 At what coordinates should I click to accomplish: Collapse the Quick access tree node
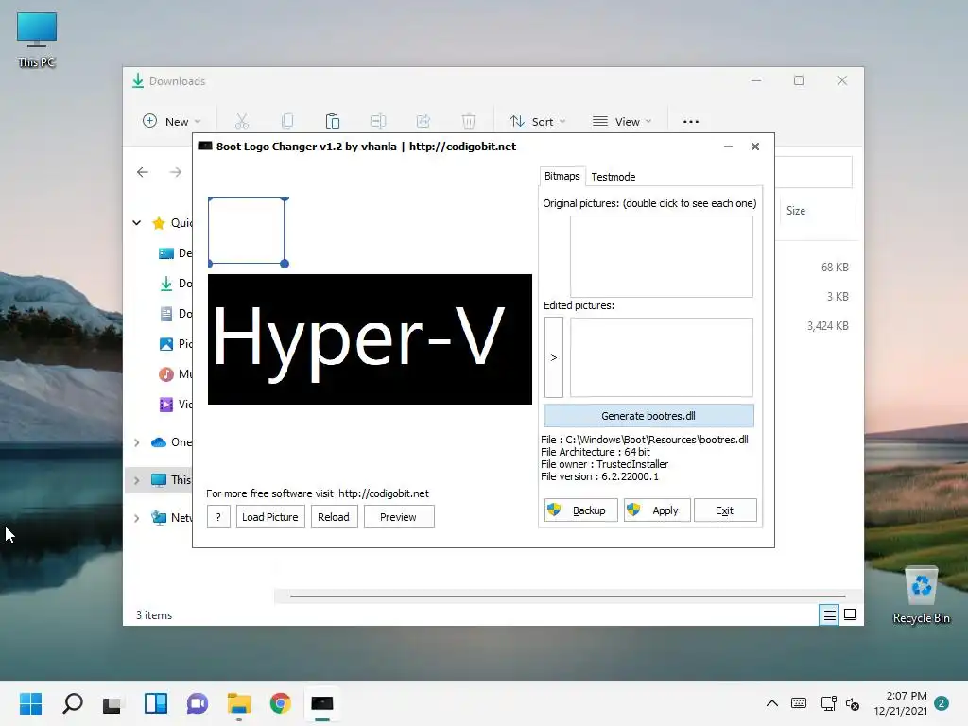136,223
